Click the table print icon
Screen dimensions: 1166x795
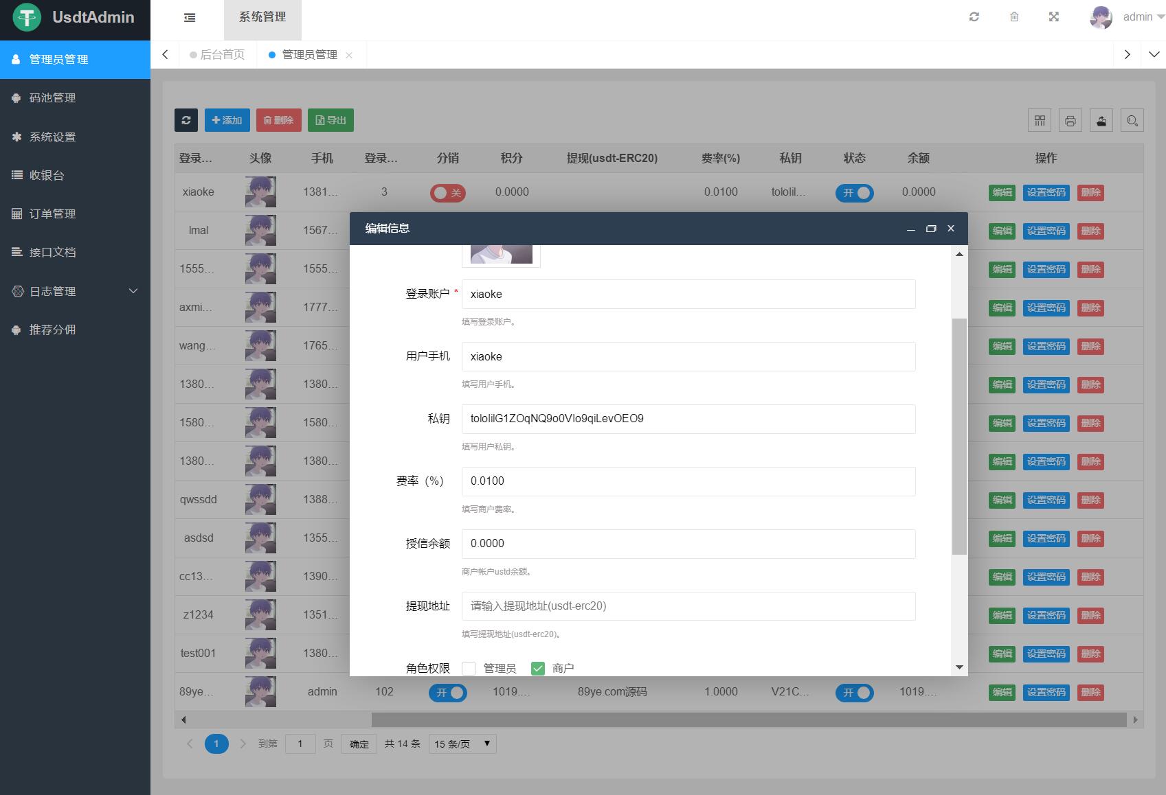click(x=1070, y=121)
